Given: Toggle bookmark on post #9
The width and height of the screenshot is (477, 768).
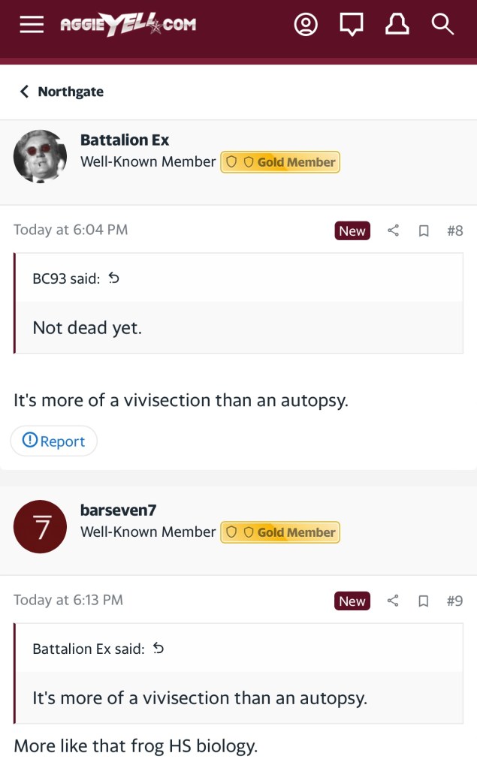Looking at the screenshot, I should (424, 601).
